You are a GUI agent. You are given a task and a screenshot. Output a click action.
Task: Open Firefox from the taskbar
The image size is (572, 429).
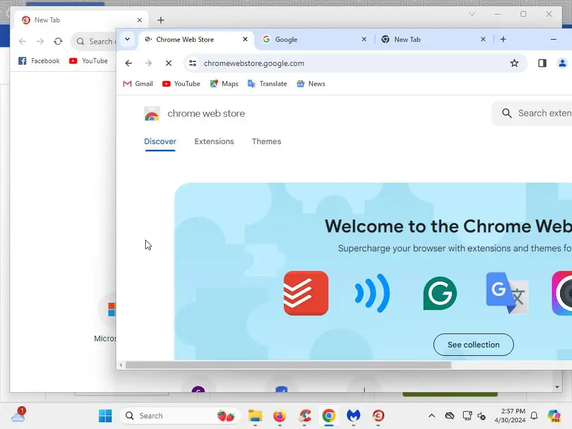coord(280,416)
